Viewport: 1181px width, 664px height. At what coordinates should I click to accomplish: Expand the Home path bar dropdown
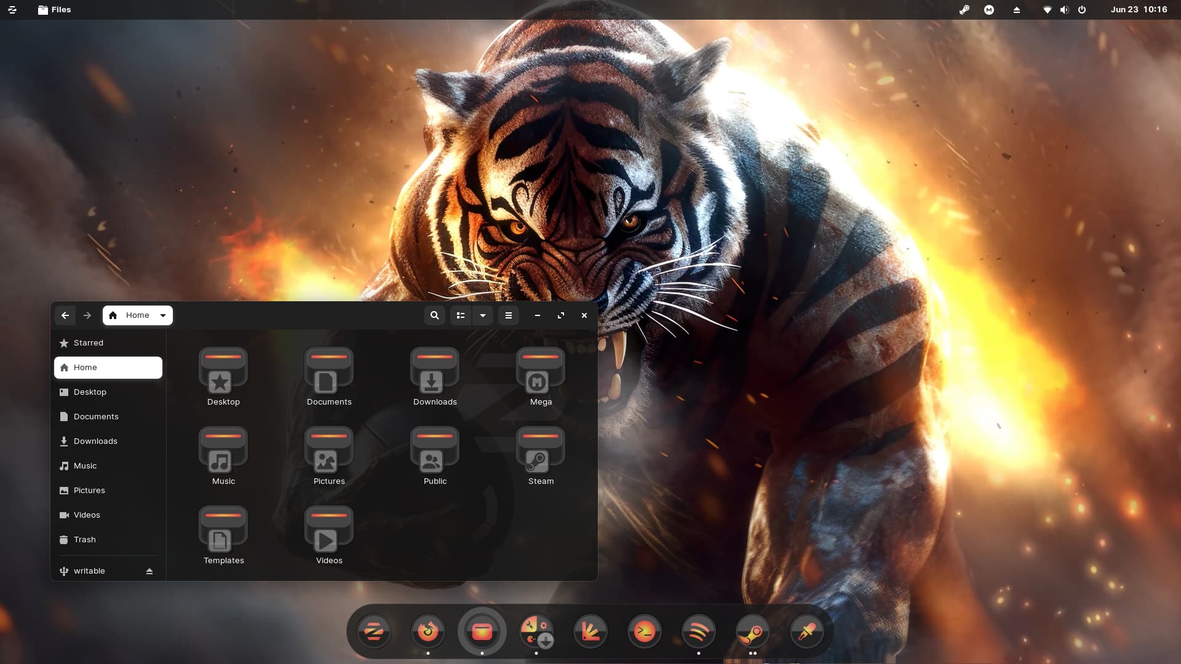[x=163, y=315]
